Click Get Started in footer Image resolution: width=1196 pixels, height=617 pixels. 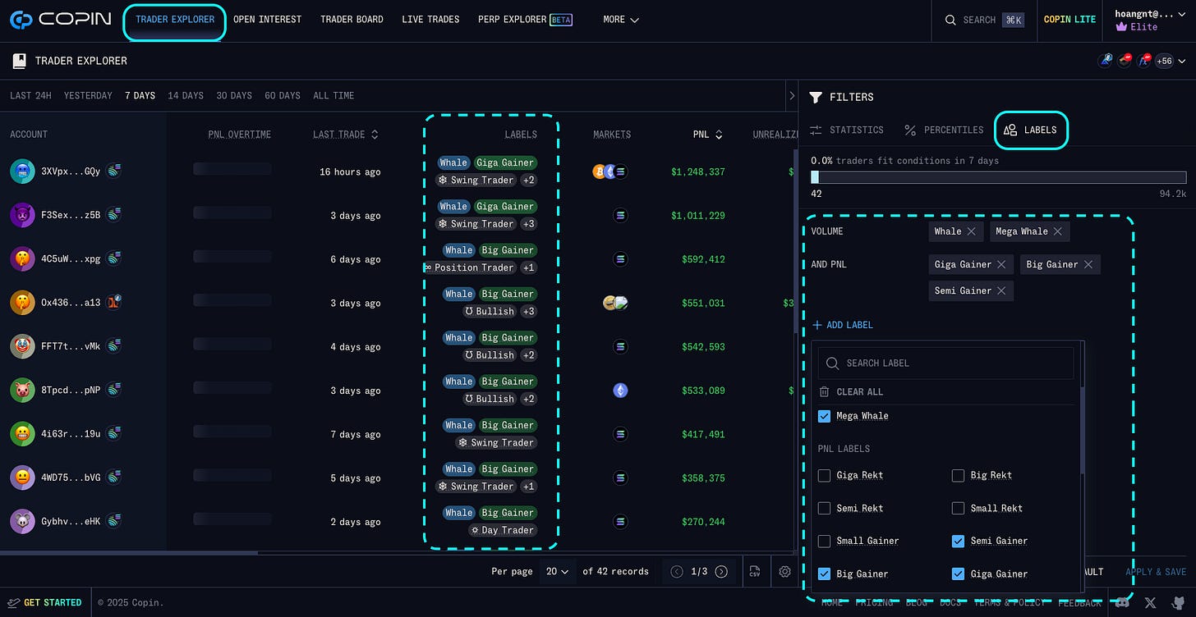click(45, 602)
